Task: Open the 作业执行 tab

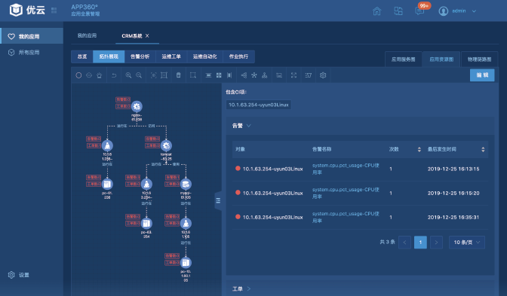Action: tap(238, 56)
